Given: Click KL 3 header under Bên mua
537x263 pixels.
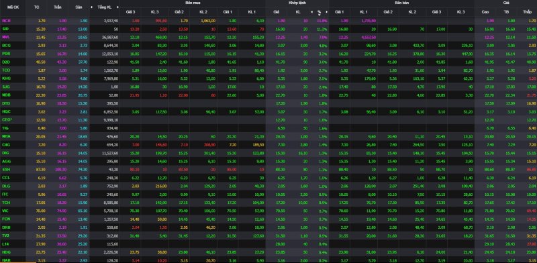Looking at the screenshot, I should point(155,12).
